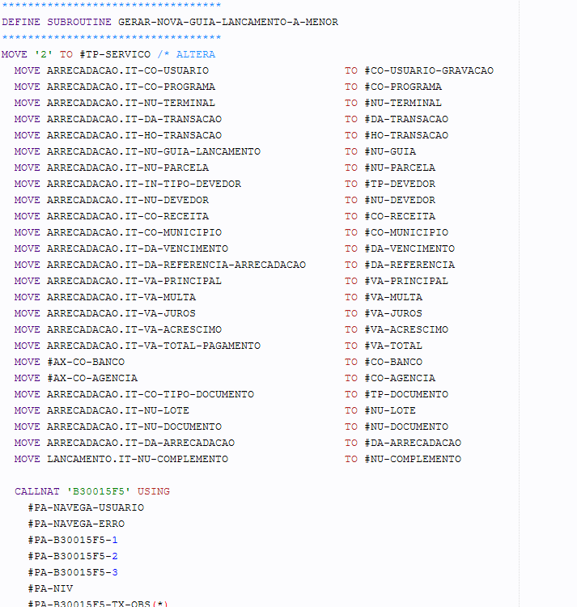Click LANCAMENTO.IT-NU-COMPLEMENTO field
577x607 pixels.
pos(137,459)
